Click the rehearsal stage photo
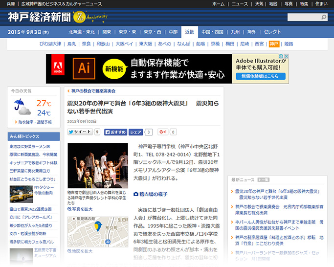Image resolution: width=334 pixels, height=267 pixels. click(98, 166)
